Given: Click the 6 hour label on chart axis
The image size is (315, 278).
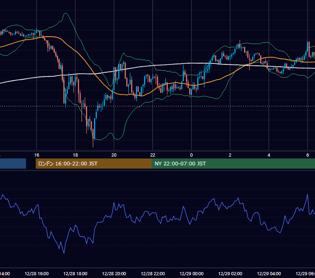Looking at the screenshot, I should point(308,155).
